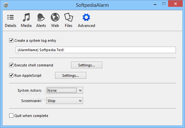Maximize the SoftpediaAlarm window

[164, 4]
